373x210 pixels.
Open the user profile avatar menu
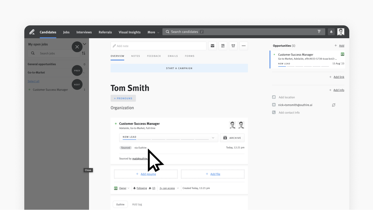341,32
